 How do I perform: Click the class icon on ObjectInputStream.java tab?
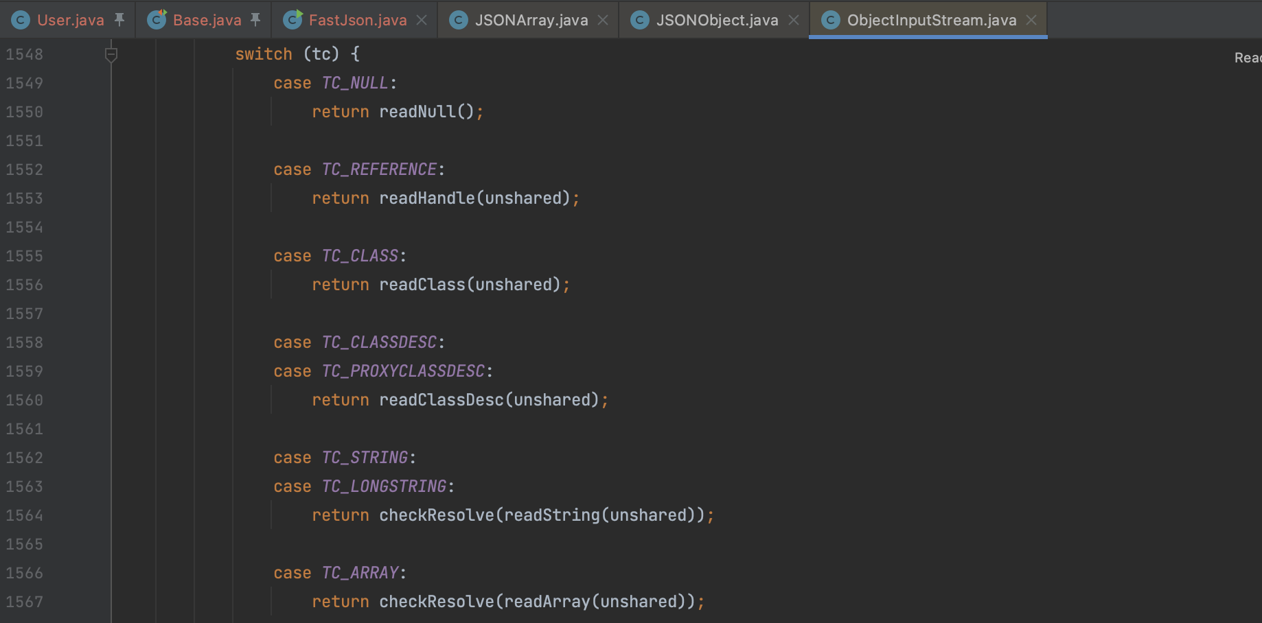[831, 20]
